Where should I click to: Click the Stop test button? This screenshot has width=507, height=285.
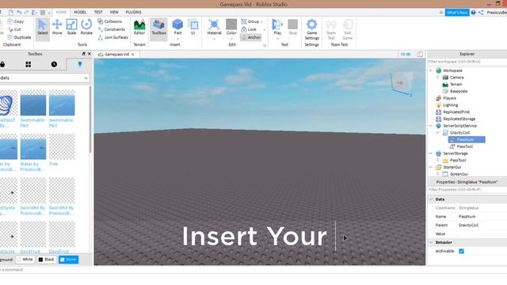(292, 27)
